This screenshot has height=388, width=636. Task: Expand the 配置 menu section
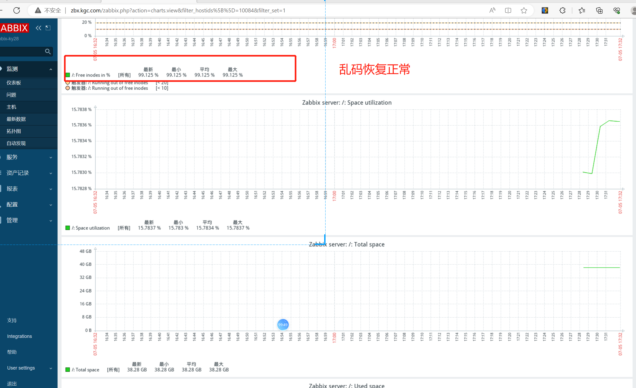(29, 205)
